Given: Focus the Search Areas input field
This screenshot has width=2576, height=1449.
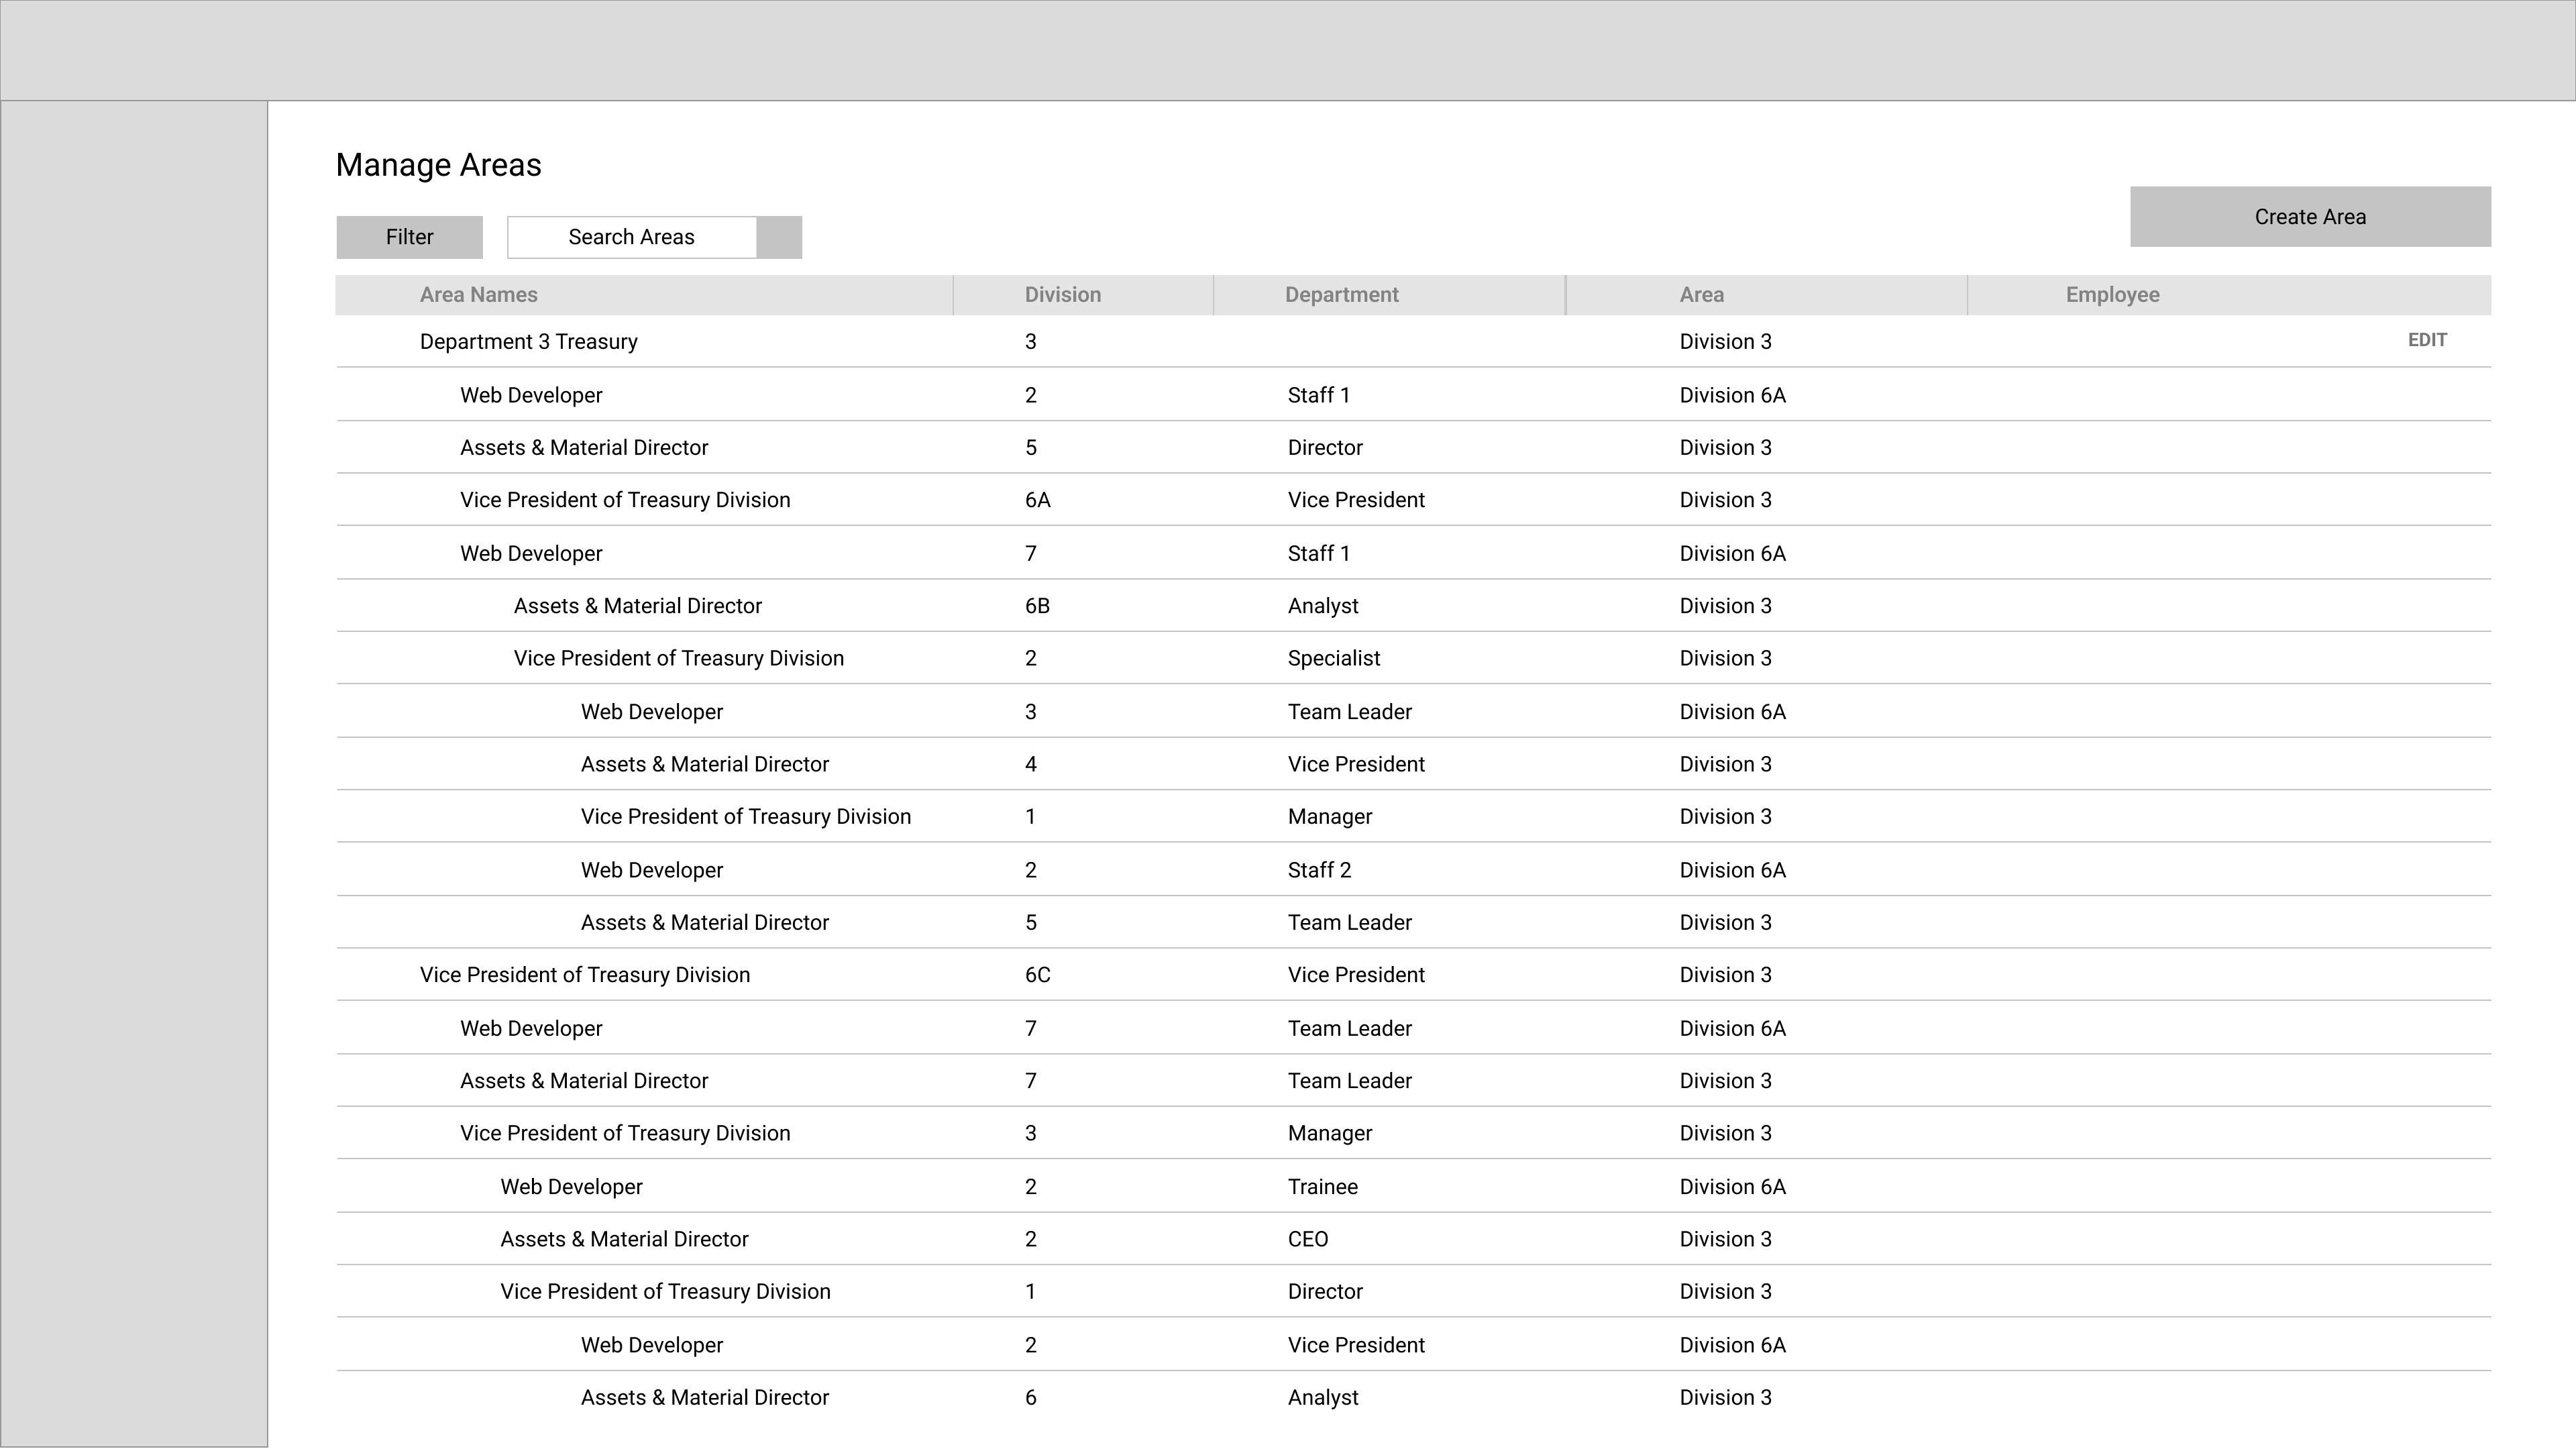Looking at the screenshot, I should [631, 237].
